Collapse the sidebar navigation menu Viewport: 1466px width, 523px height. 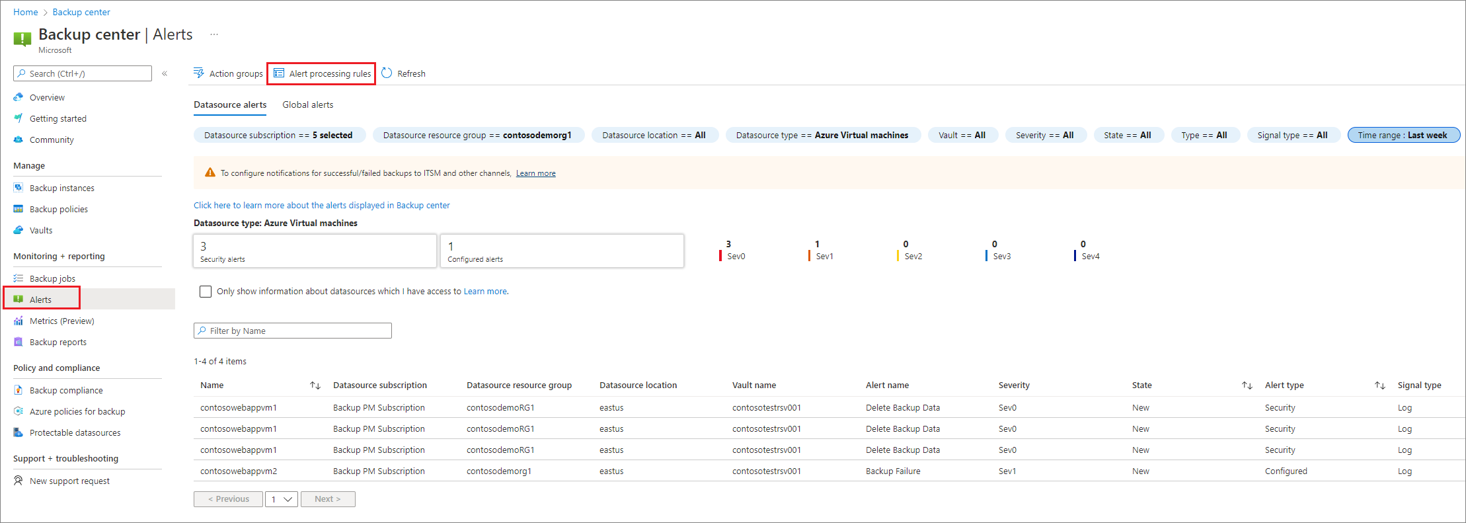point(165,73)
